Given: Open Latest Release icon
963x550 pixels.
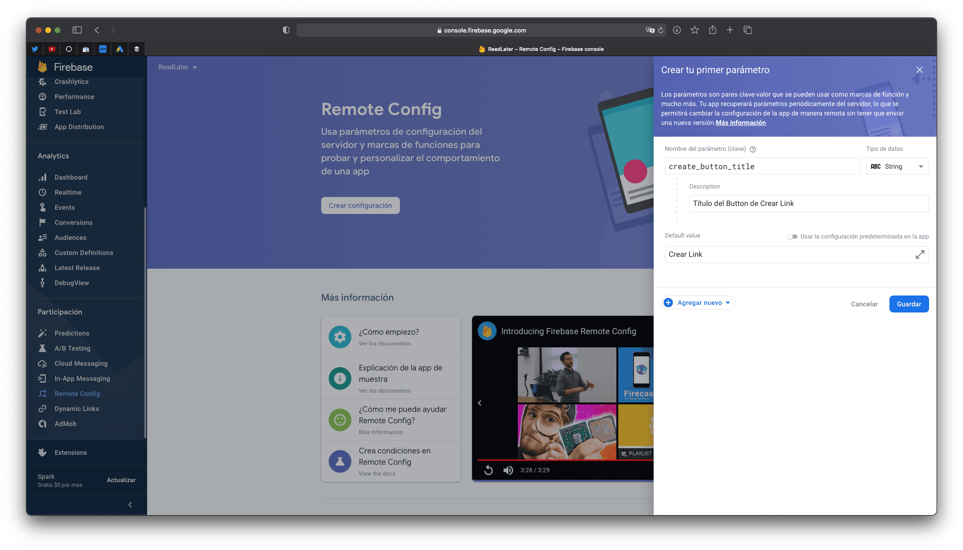Looking at the screenshot, I should [42, 268].
